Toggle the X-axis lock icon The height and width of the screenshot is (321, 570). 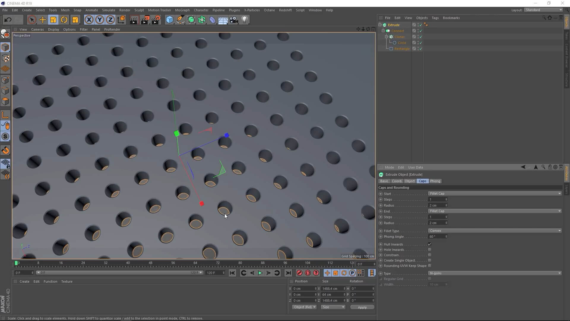89,20
